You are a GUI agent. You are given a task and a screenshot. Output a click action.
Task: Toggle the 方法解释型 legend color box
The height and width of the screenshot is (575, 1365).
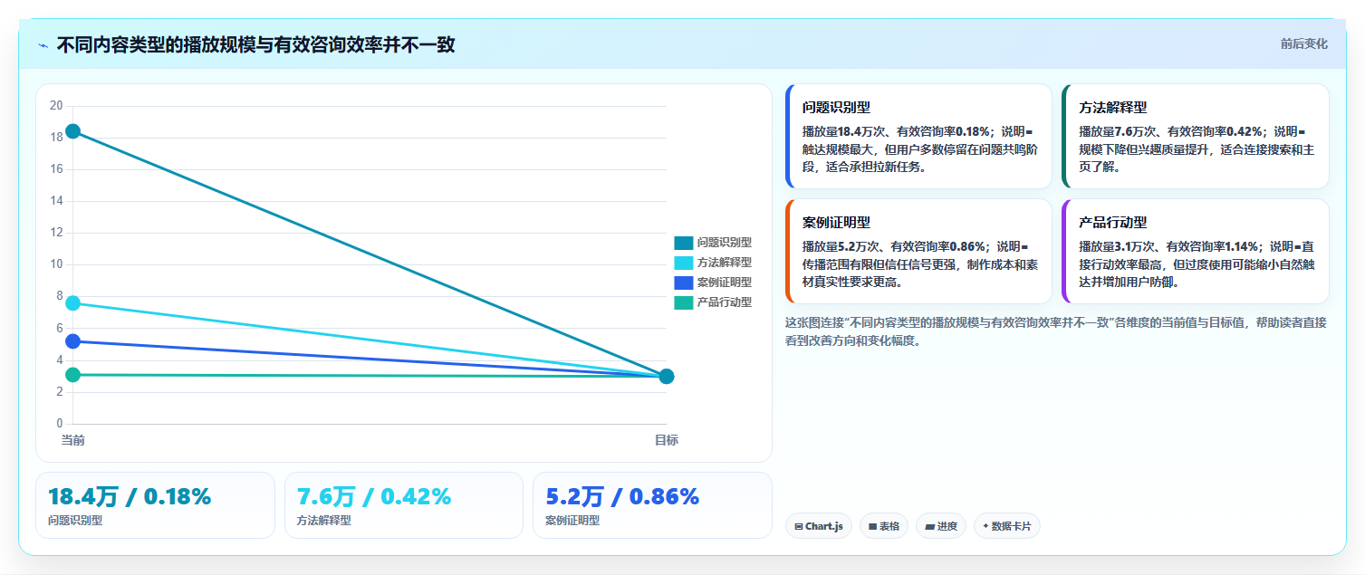coord(683,263)
